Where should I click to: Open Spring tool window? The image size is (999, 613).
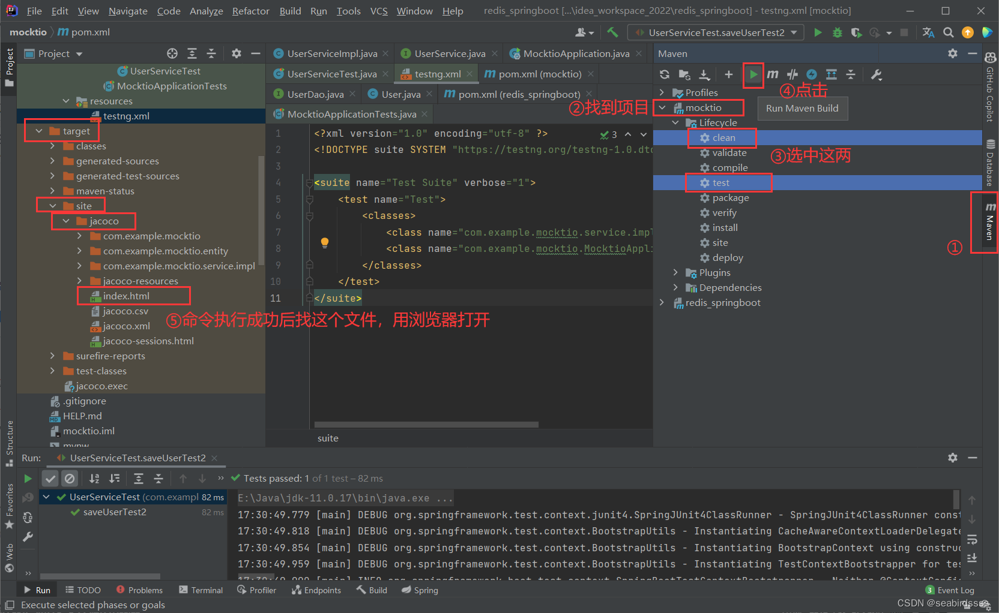click(x=420, y=590)
